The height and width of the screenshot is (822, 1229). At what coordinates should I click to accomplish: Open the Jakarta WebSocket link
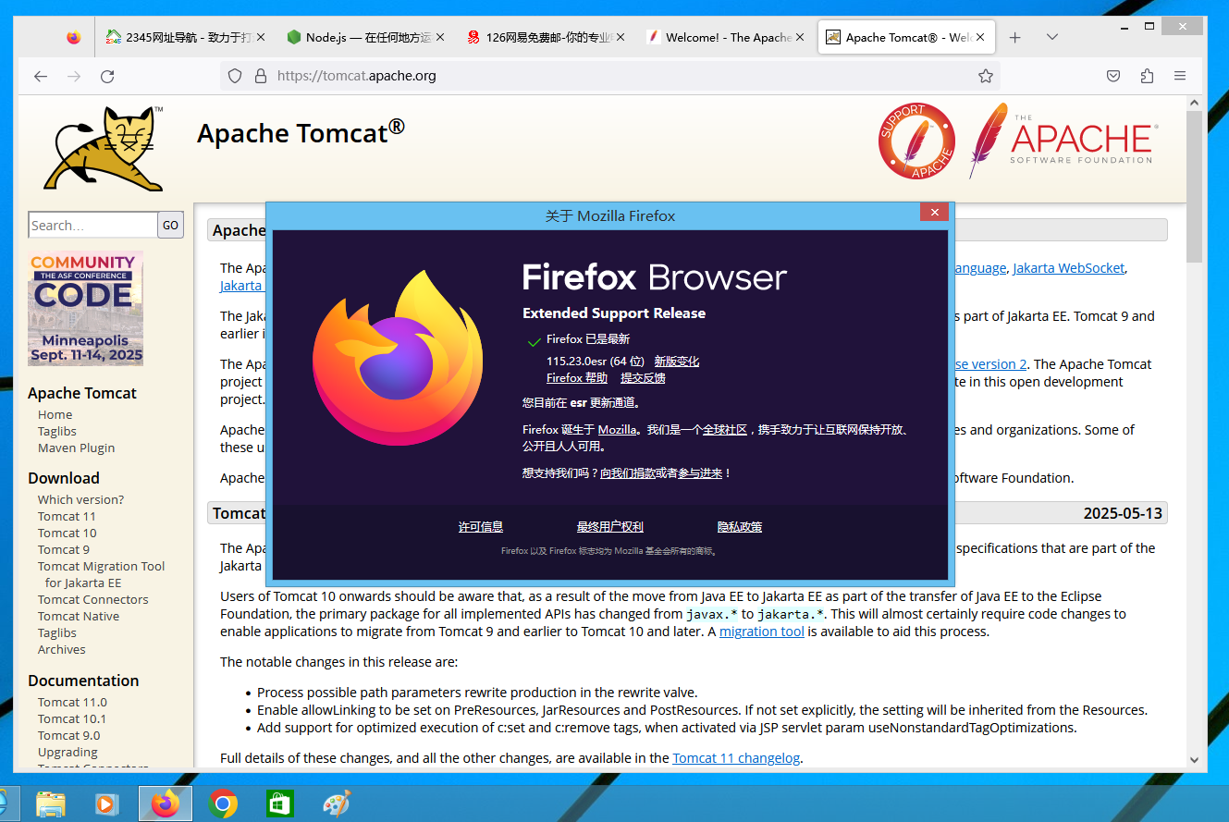click(x=1069, y=268)
